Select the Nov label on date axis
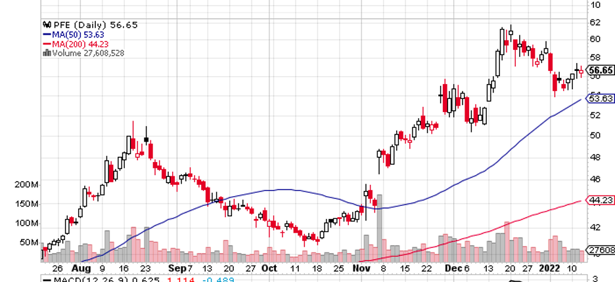 [x=359, y=268]
